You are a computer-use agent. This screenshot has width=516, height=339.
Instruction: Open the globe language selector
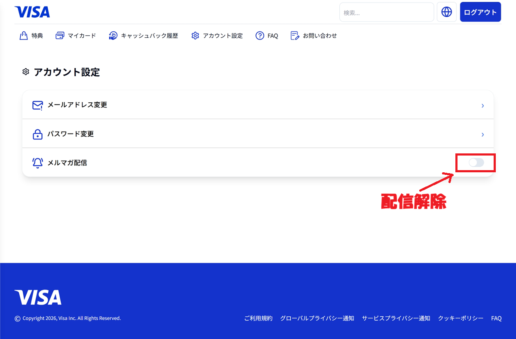pos(446,12)
